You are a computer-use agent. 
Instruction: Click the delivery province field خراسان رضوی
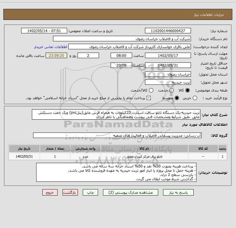tap(168, 74)
